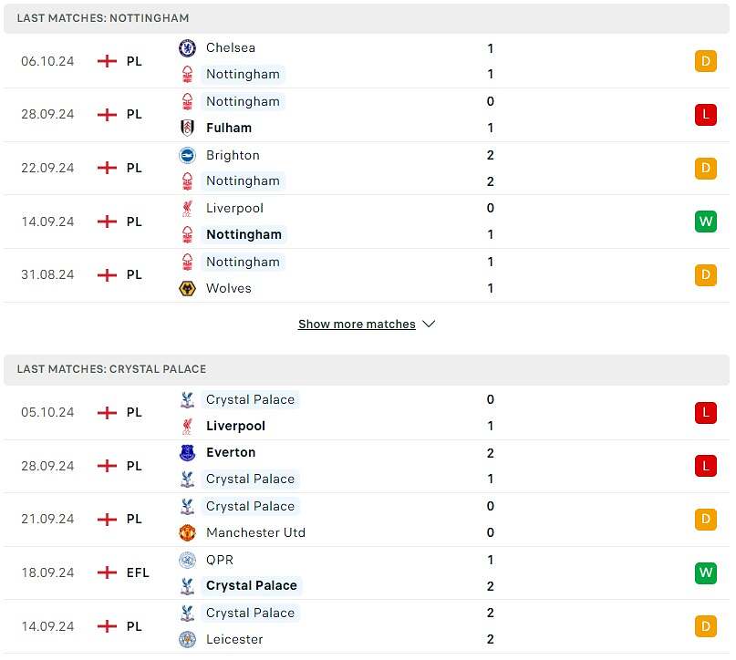Image resolution: width=736 pixels, height=660 pixels.
Task: Click the D badge for Chelsea–Nottingham match
Action: [705, 61]
